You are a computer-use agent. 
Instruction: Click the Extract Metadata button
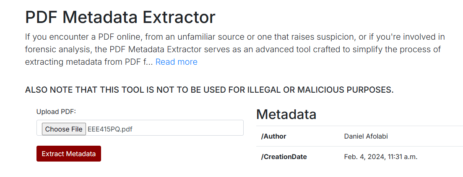[69, 154]
